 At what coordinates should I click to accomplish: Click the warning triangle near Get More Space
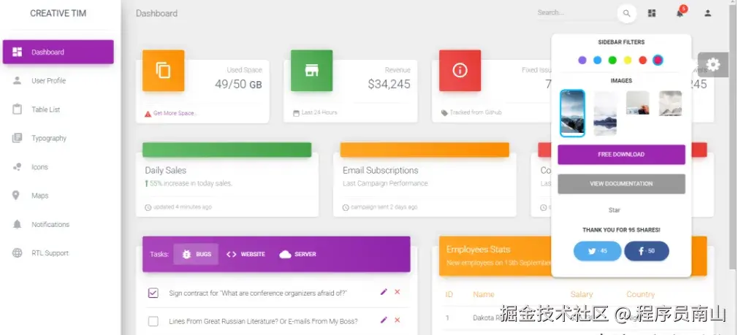tap(148, 114)
